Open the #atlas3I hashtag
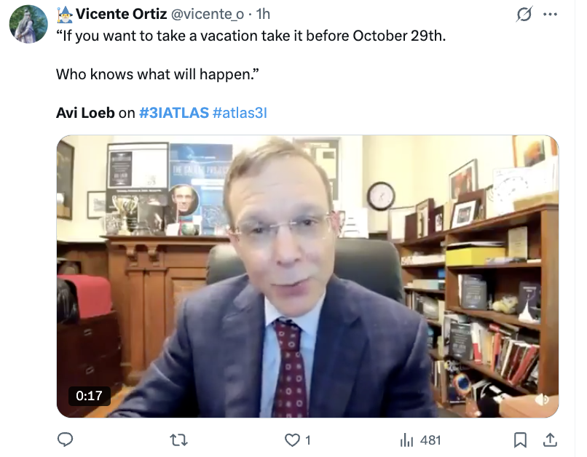The image size is (587, 457). click(x=240, y=113)
